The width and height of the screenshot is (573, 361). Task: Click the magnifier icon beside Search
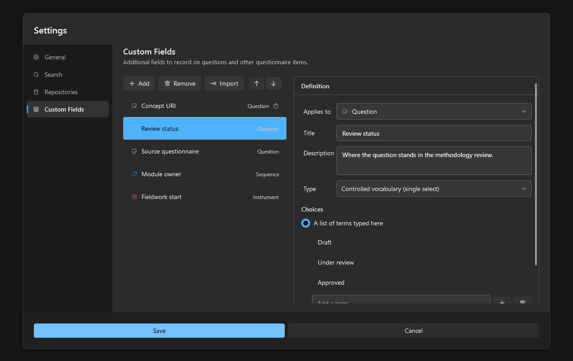(x=37, y=75)
